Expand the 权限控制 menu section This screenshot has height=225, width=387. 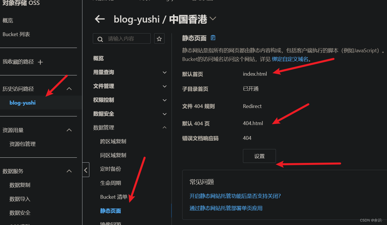point(130,100)
